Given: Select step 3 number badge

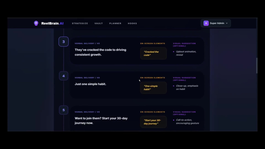Looking at the screenshot, I should click(x=64, y=42).
